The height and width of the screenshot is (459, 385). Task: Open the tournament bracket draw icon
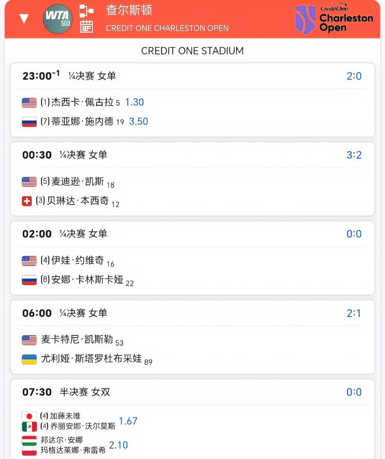(x=87, y=10)
